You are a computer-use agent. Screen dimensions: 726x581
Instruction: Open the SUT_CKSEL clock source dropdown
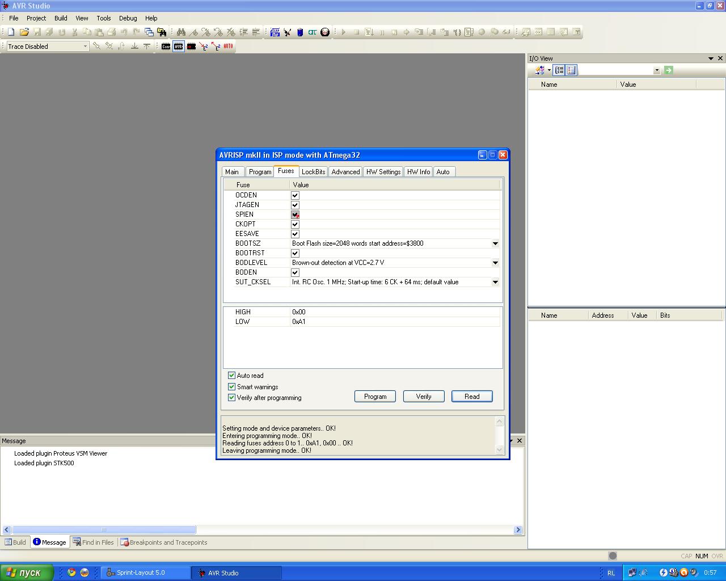pos(495,282)
